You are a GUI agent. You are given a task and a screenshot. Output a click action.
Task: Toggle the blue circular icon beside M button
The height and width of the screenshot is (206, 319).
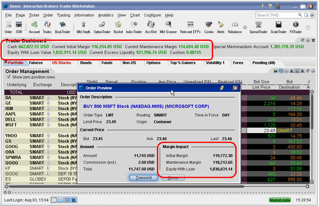pos(281,71)
